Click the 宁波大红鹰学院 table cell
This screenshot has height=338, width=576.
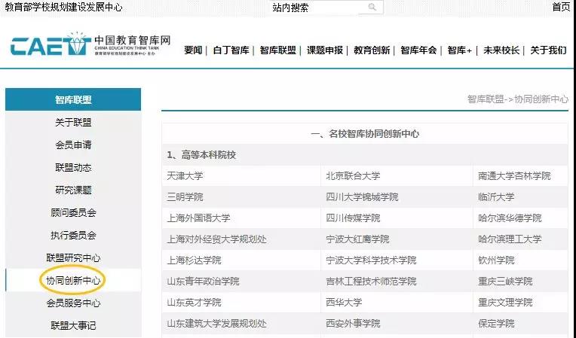(397, 239)
